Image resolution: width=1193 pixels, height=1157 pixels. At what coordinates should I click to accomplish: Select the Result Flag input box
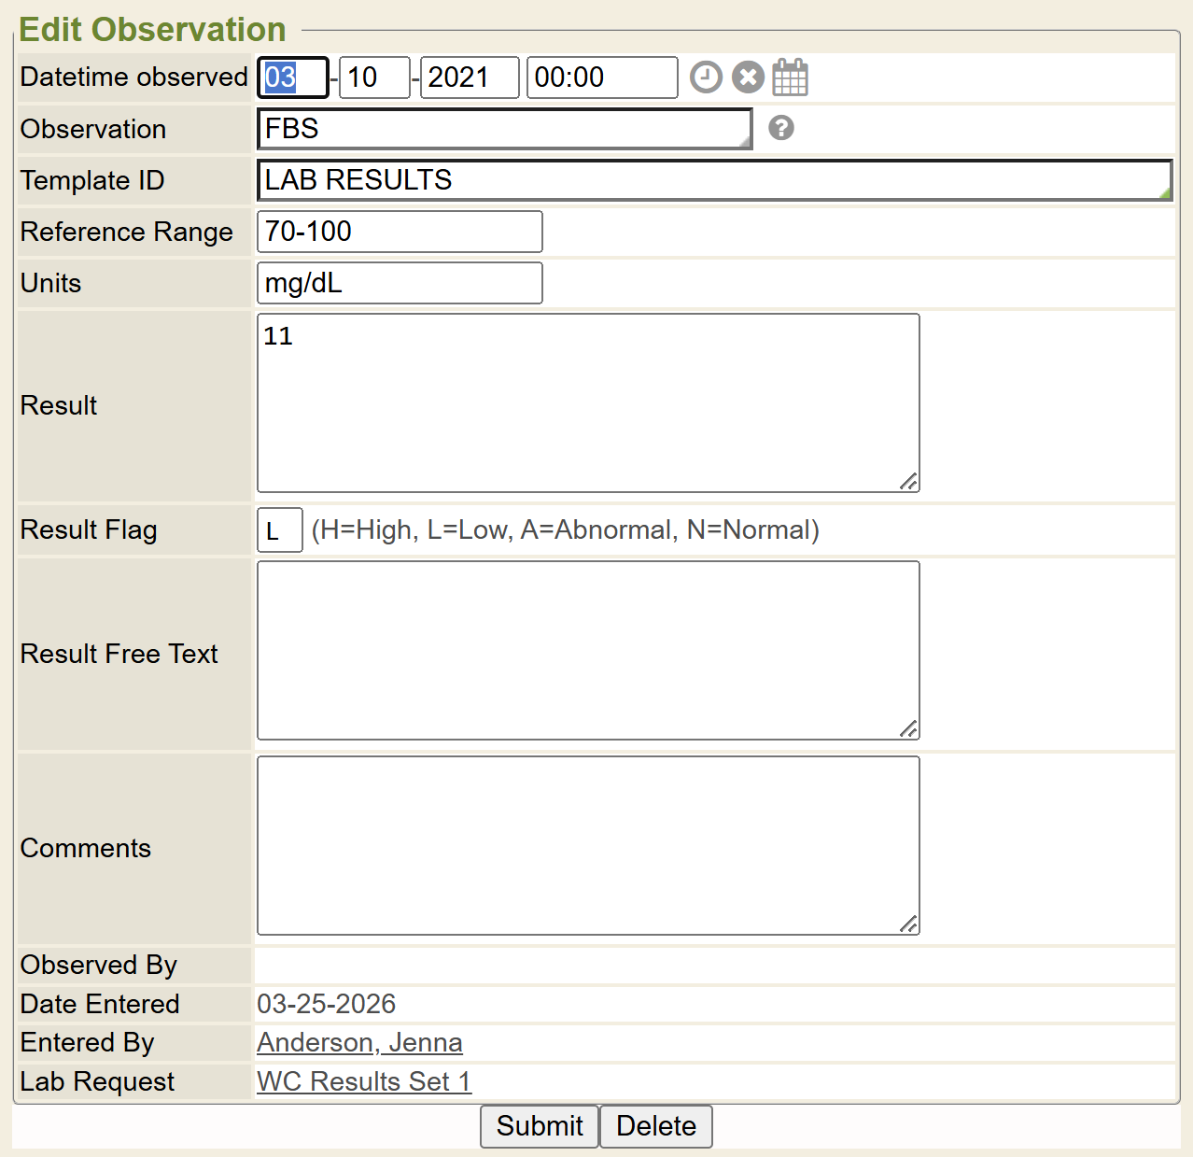[279, 530]
